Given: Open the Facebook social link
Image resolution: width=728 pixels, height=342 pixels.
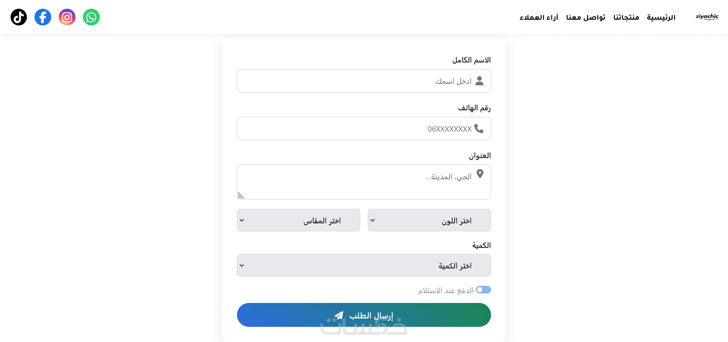Looking at the screenshot, I should (43, 17).
